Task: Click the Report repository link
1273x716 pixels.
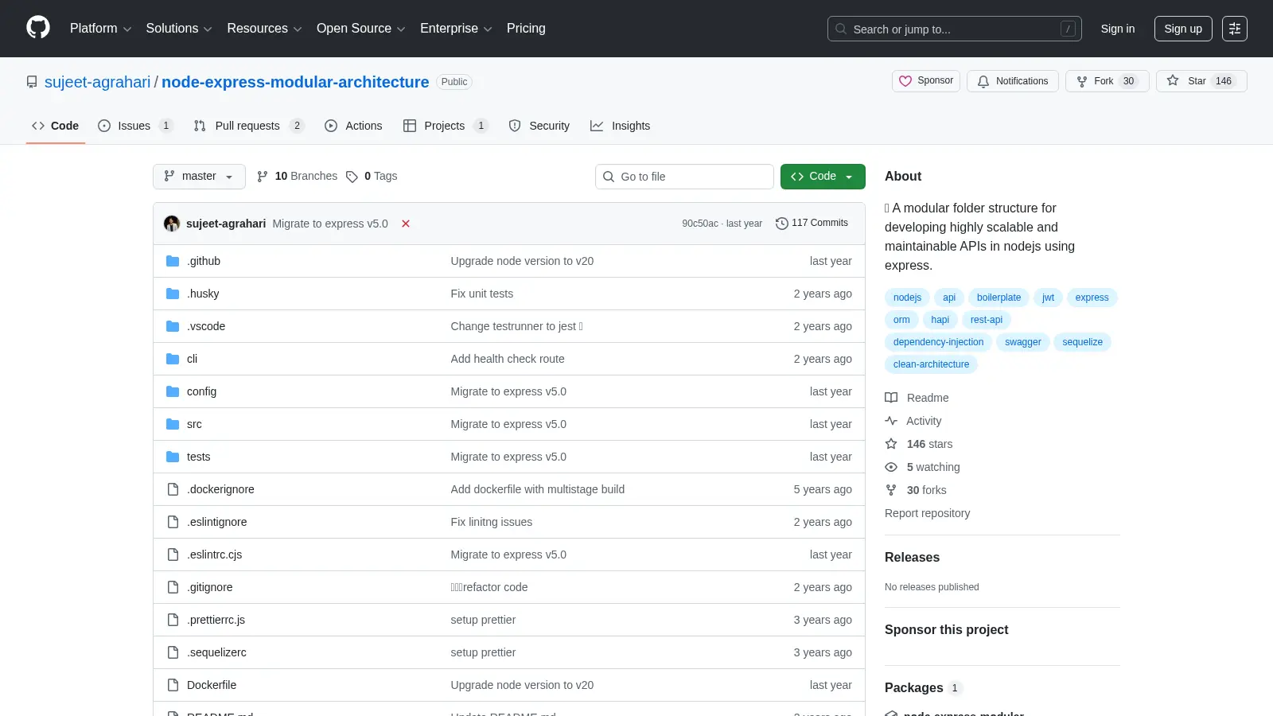Action: pyautogui.click(x=927, y=513)
